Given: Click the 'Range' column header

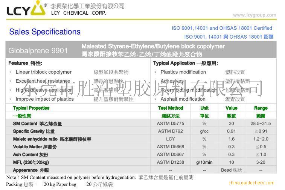Looking at the screenshot, I should (x=261, y=108).
